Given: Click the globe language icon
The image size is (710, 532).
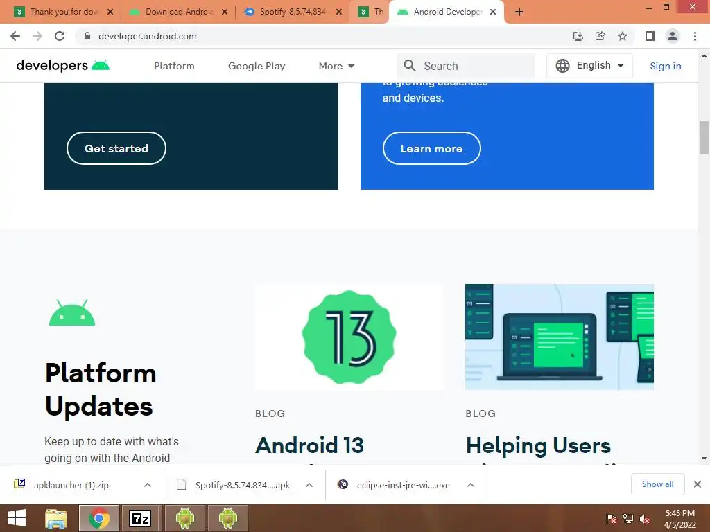Looking at the screenshot, I should [562, 66].
